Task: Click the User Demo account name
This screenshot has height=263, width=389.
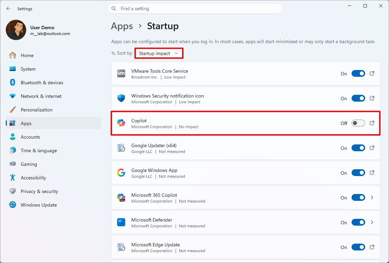Action: (x=42, y=28)
